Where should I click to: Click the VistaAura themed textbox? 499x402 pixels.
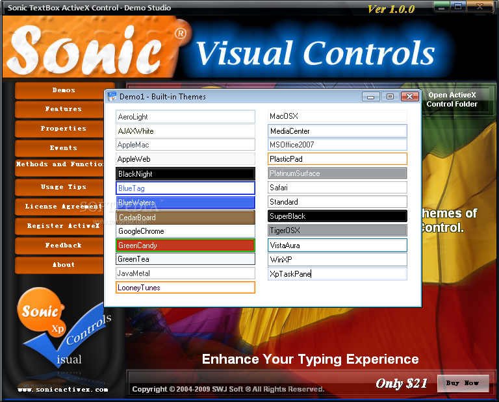click(337, 245)
